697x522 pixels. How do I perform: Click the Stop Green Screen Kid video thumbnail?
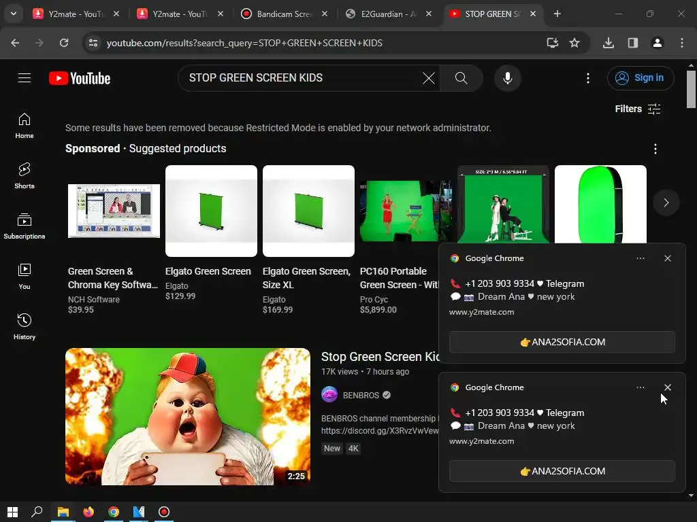(188, 417)
